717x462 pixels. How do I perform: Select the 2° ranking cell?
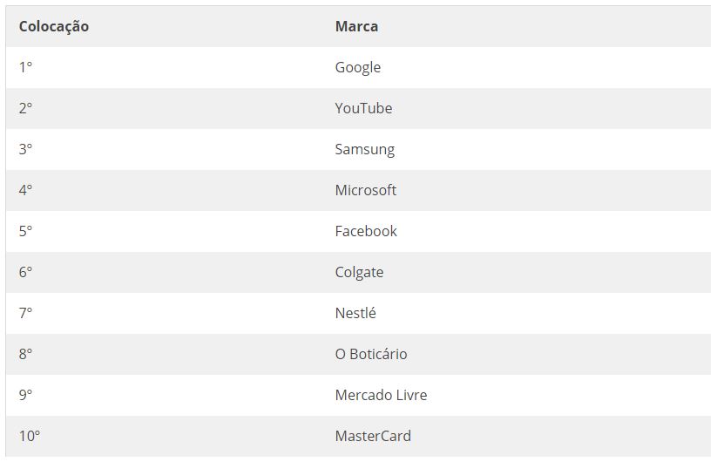point(25,108)
